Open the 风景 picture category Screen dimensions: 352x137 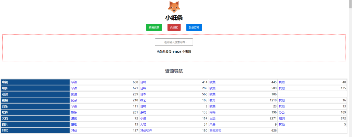(x=213, y=124)
